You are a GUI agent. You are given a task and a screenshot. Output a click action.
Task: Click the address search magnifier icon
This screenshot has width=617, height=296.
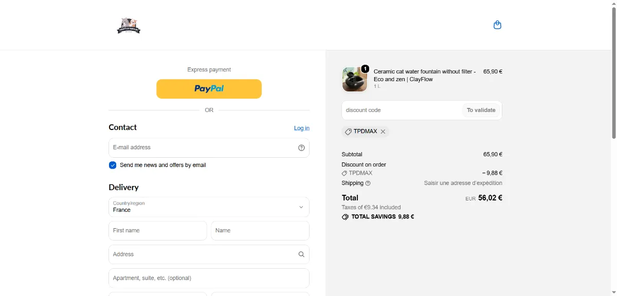(301, 254)
